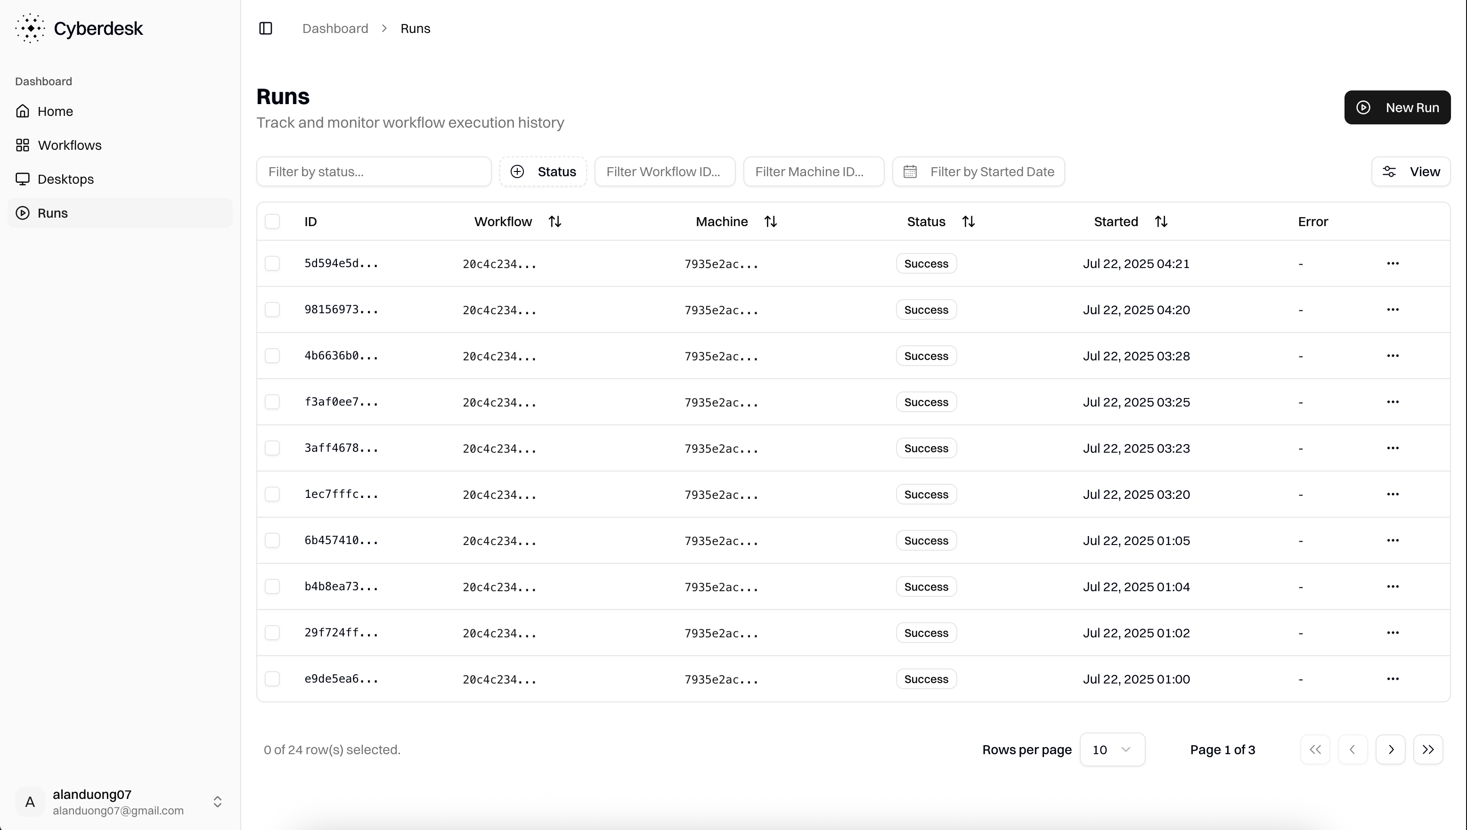The height and width of the screenshot is (830, 1467).
Task: Sort the Workflow column
Action: [x=554, y=221]
